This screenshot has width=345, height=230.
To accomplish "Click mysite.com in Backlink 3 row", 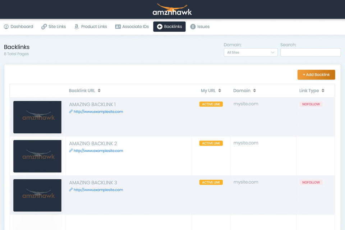I will [x=246, y=182].
